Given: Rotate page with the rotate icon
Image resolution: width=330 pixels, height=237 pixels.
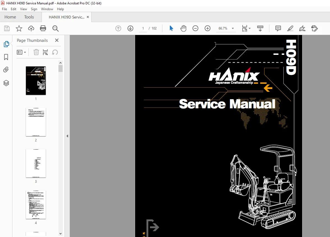Looking at the screenshot, I should [55, 52].
